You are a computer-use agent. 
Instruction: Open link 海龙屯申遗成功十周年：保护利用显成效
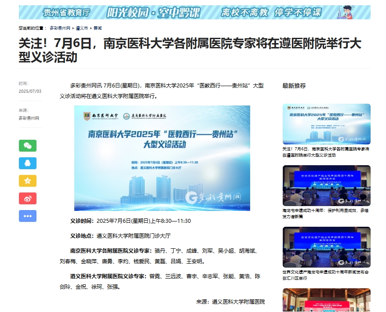[325, 214]
